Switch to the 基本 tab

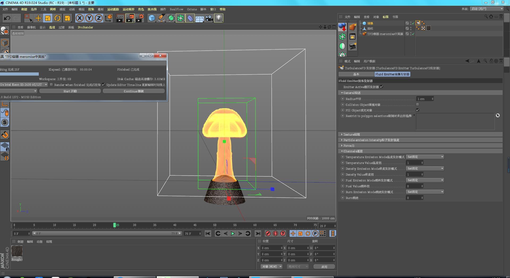[356, 74]
